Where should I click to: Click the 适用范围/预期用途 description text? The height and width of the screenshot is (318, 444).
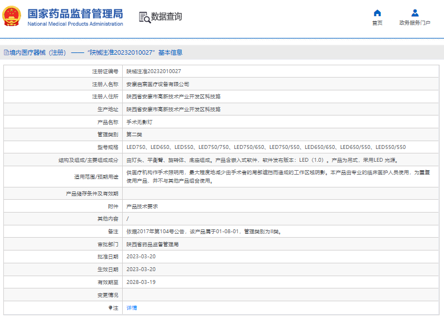(278, 177)
